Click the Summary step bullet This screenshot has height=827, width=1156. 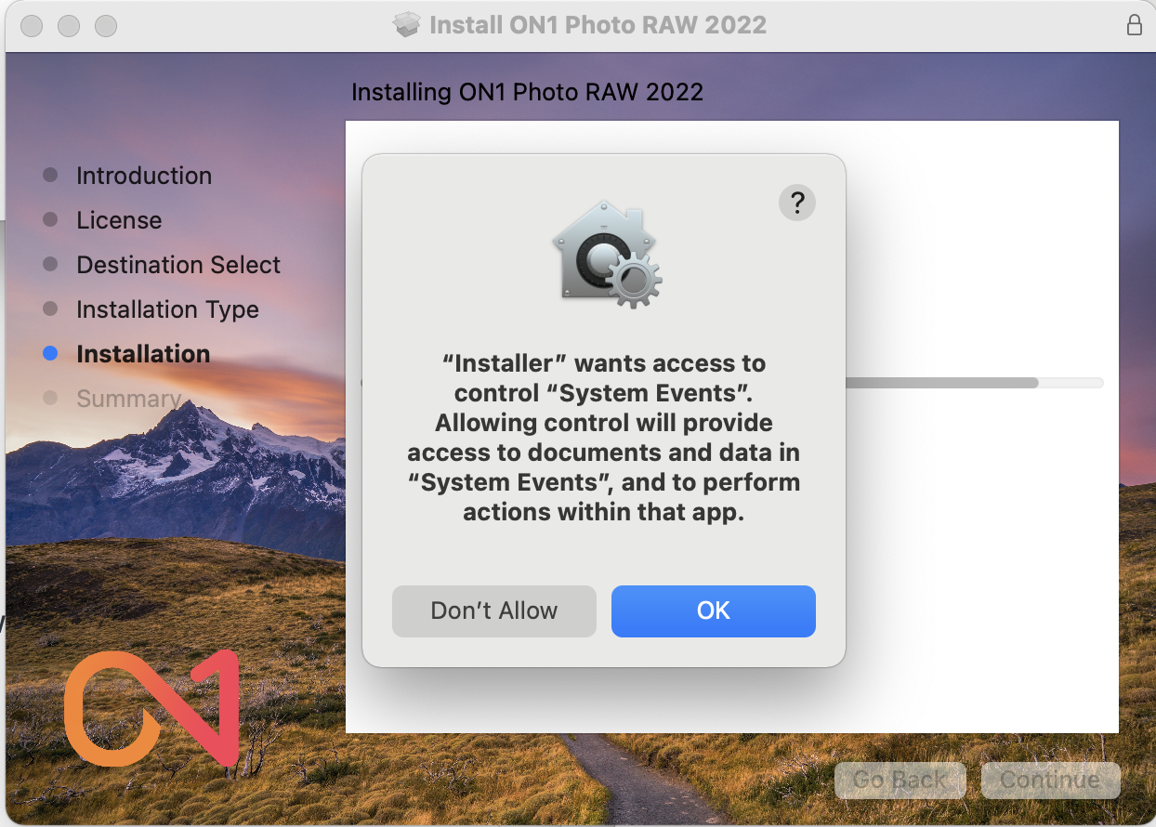[50, 398]
